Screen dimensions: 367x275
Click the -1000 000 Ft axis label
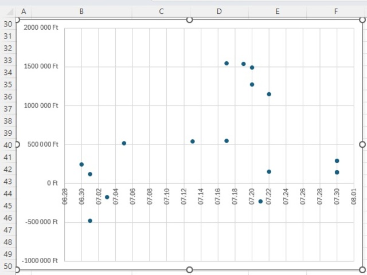(40, 260)
